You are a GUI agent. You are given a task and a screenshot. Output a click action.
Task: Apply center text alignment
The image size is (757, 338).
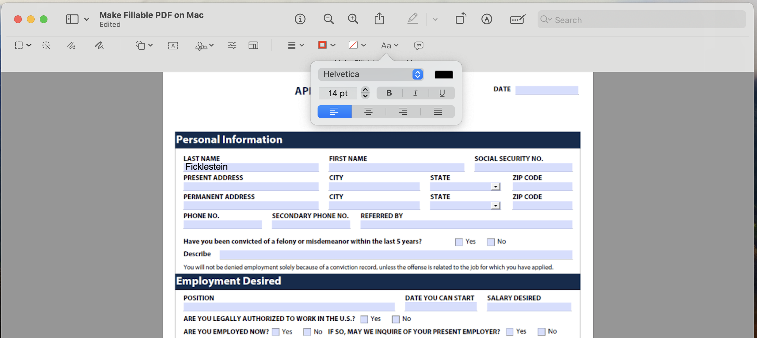click(x=368, y=111)
